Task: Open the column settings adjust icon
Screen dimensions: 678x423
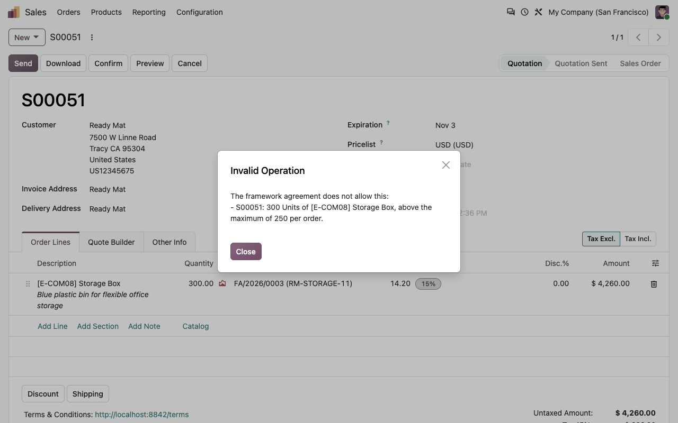Action: (x=655, y=263)
